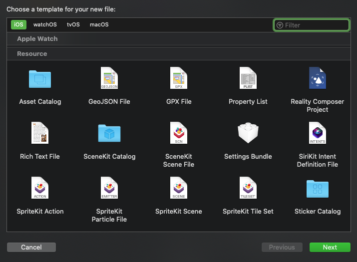
Task: Choose the Settings Bundle lego icon
Action: [x=248, y=133]
